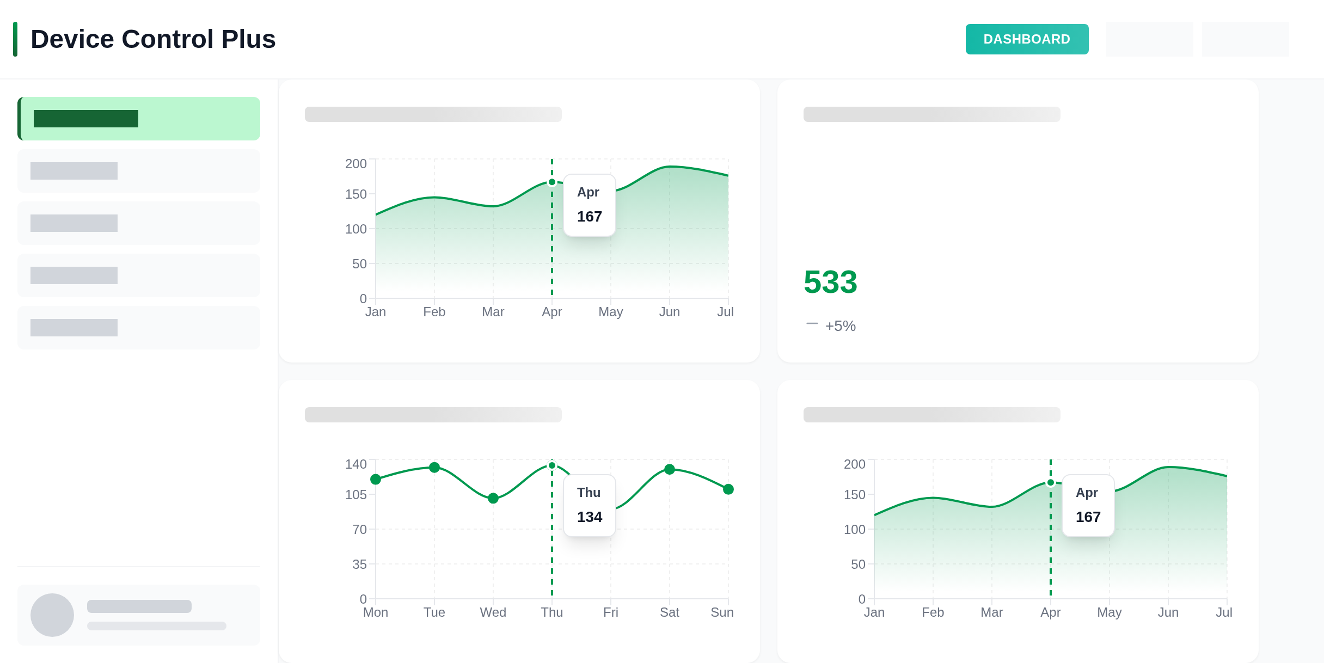Open the last sidebar menu item
The width and height of the screenshot is (1324, 663).
139,328
